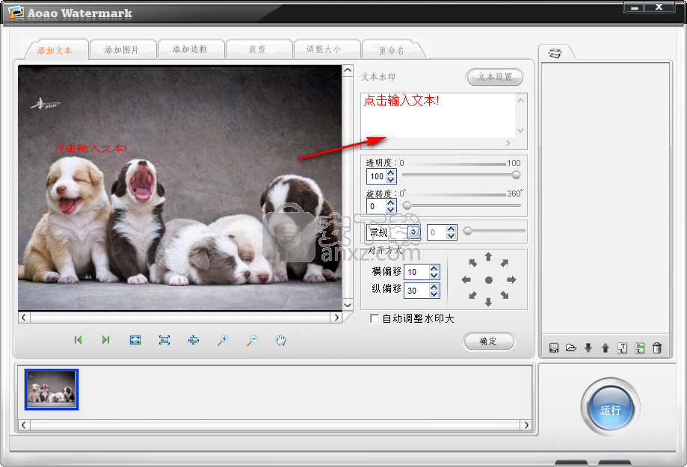Save template with floppy disk icon
This screenshot has width=687, height=467.
[x=554, y=348]
